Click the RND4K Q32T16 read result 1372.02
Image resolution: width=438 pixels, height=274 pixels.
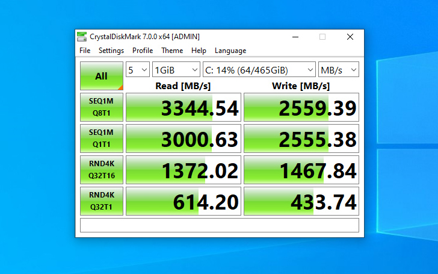pyautogui.click(x=184, y=170)
